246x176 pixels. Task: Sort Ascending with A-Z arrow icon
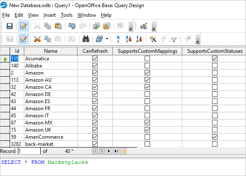pos(129,39)
